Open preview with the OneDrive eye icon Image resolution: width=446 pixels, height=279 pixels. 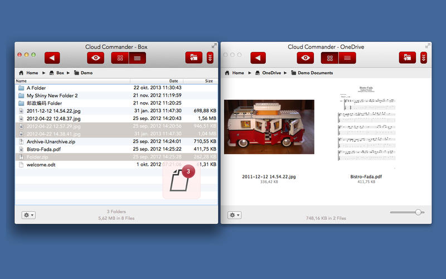(x=305, y=57)
